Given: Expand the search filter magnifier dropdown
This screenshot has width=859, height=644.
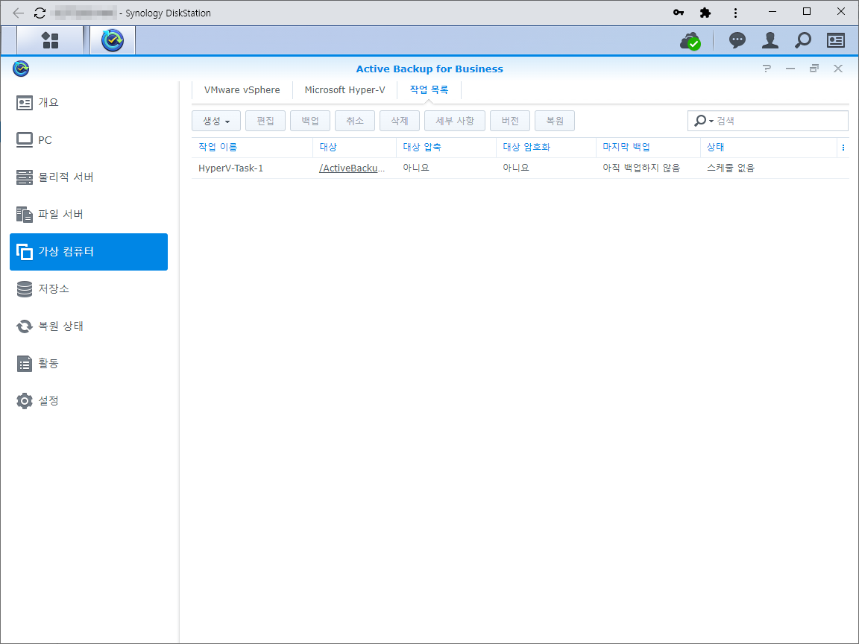Looking at the screenshot, I should (x=703, y=121).
